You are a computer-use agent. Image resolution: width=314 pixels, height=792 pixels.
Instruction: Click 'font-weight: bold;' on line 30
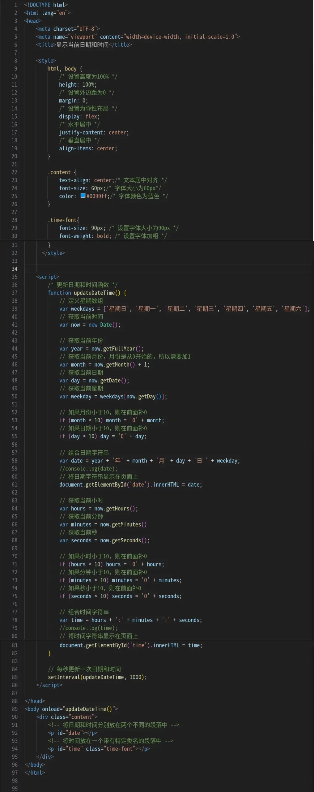click(85, 236)
